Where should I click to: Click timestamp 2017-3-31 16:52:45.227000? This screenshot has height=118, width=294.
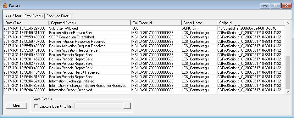tap(25, 28)
